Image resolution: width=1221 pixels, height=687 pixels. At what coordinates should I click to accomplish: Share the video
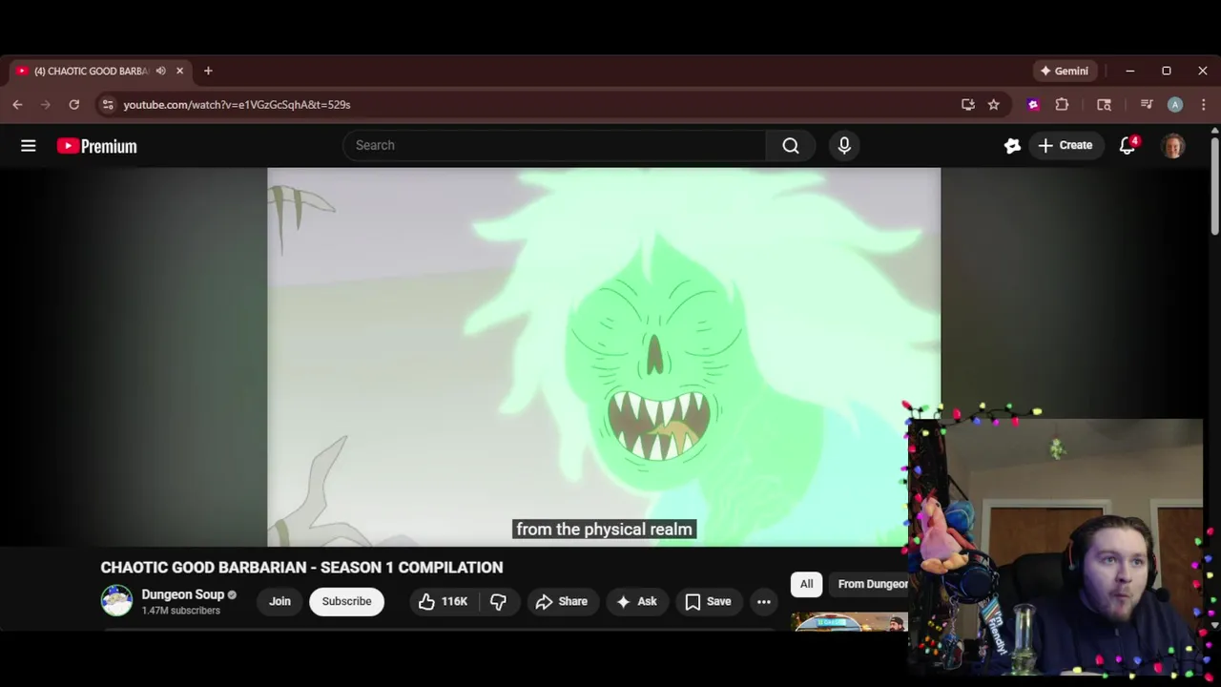561,601
